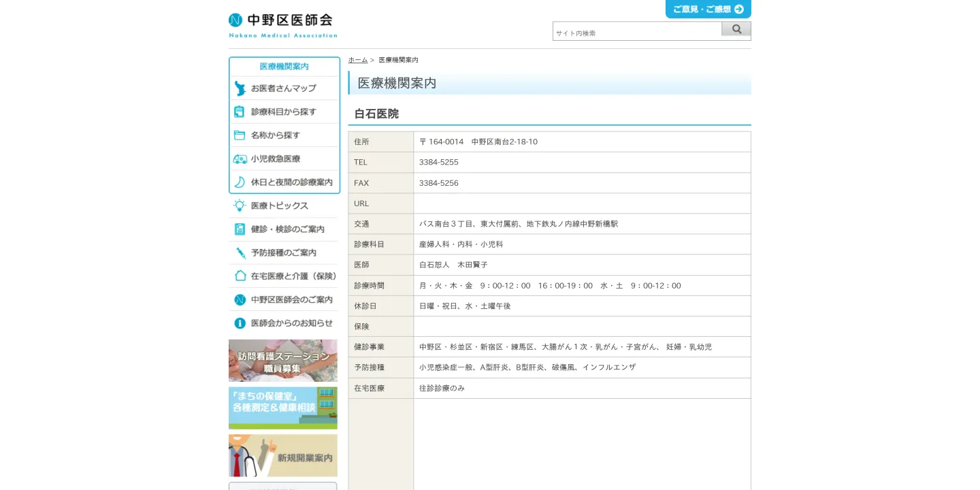This screenshot has height=490, width=980.
Task: Open the 訪問看護ステーション職員募集 banner
Action: pyautogui.click(x=282, y=361)
